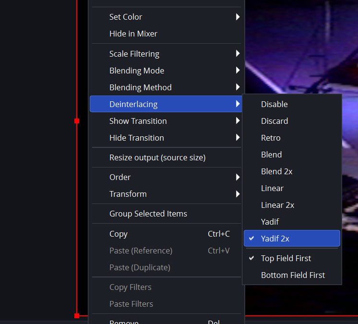Image resolution: width=358 pixels, height=324 pixels.
Task: Choose the Discard deinterlacing mode
Action: (x=274, y=121)
